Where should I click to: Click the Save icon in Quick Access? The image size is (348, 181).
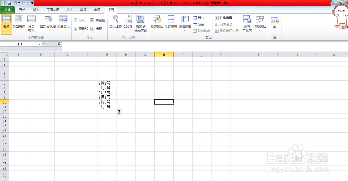[x=9, y=3]
